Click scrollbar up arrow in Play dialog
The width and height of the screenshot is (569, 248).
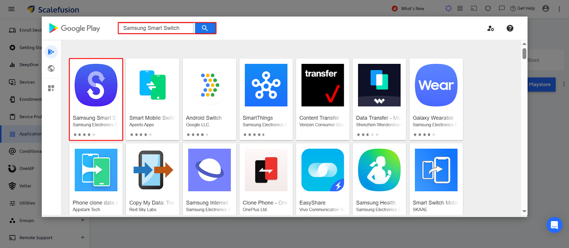(524, 44)
